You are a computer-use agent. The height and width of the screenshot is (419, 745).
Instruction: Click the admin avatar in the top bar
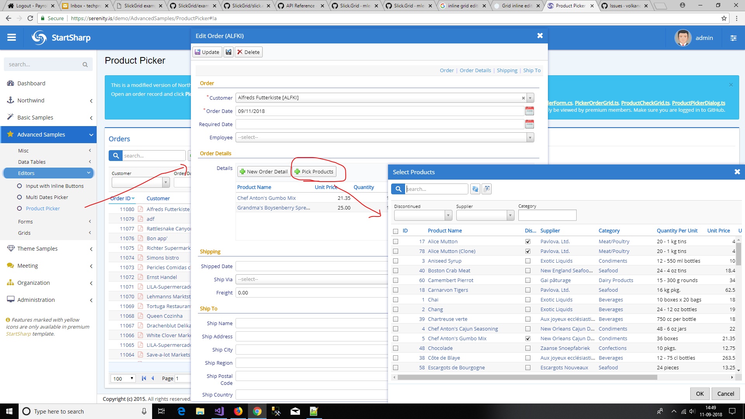(683, 38)
